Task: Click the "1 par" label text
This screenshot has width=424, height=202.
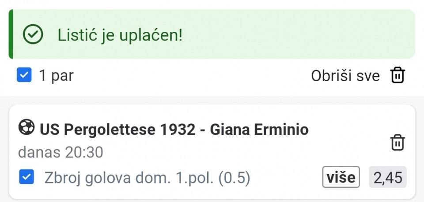Action: 56,76
